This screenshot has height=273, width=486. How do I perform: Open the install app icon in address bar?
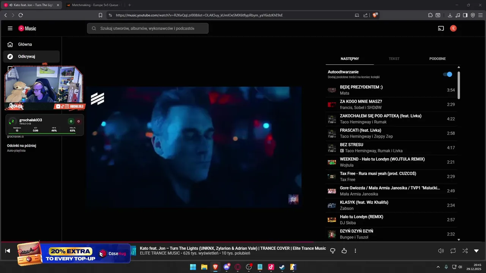pyautogui.click(x=357, y=15)
